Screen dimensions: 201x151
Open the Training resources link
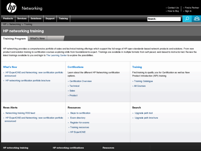click(80, 127)
